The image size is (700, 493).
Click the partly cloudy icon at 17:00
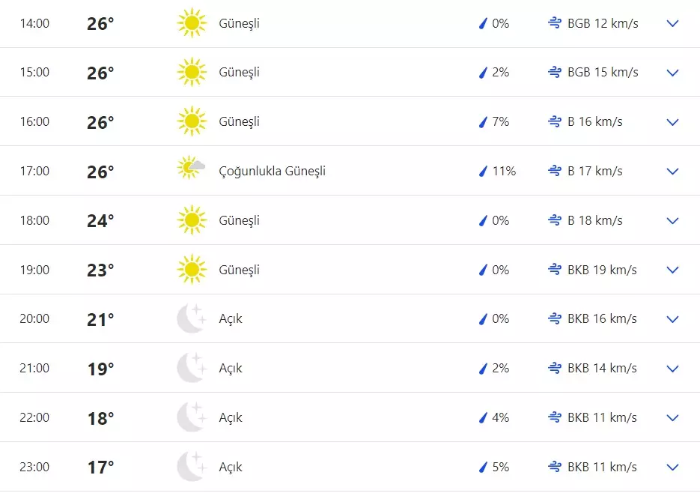192,168
